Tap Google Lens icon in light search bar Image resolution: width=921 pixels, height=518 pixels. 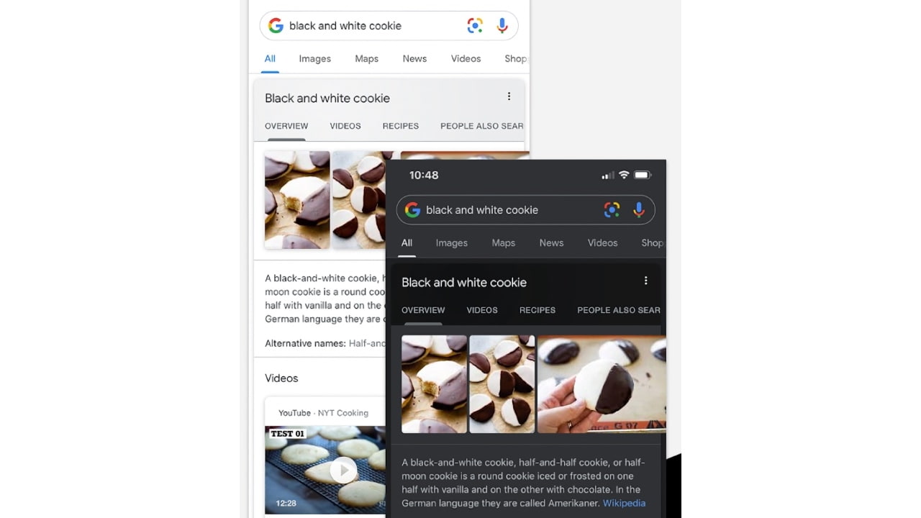tap(475, 26)
